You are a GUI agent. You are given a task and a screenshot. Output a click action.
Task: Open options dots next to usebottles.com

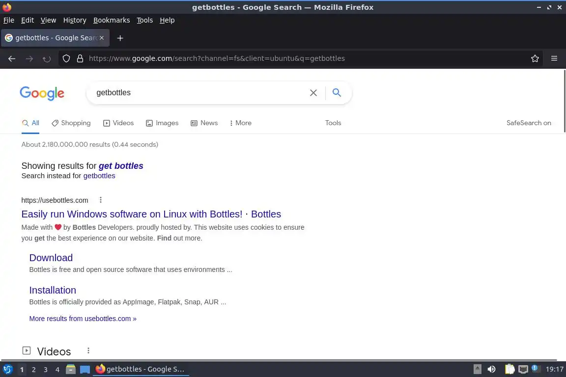pos(101,200)
